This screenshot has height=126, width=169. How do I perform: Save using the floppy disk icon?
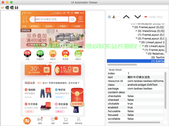tap(16, 8)
